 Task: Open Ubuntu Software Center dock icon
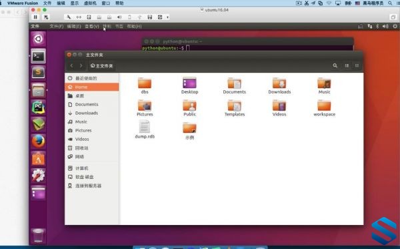click(x=38, y=158)
